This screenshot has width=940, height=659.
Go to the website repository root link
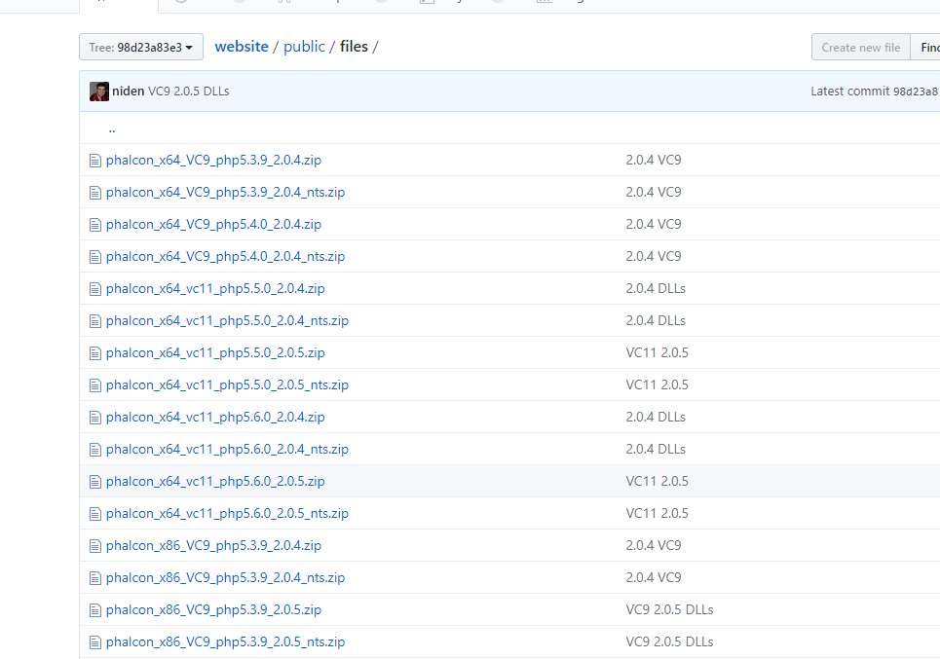pos(242,47)
